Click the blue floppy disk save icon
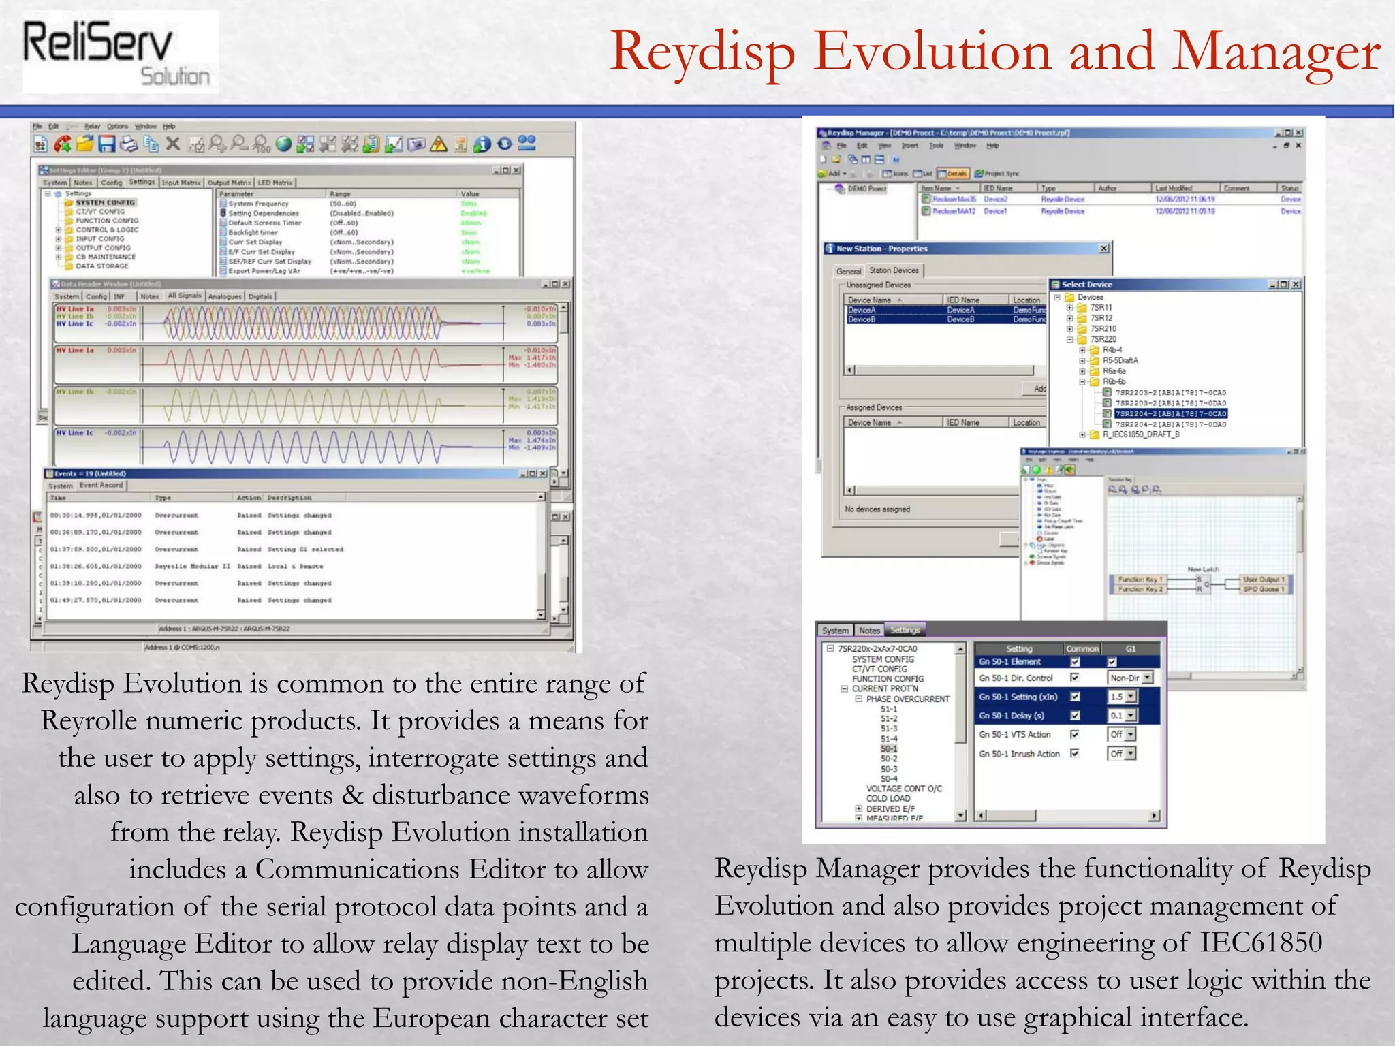 pos(106,144)
